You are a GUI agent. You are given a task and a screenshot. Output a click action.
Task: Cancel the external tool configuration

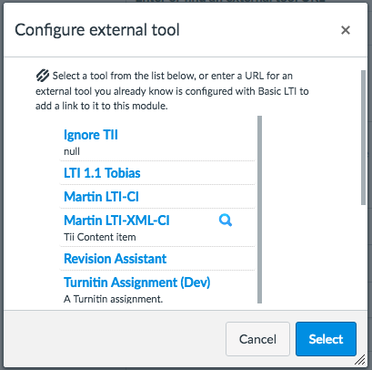tap(257, 339)
